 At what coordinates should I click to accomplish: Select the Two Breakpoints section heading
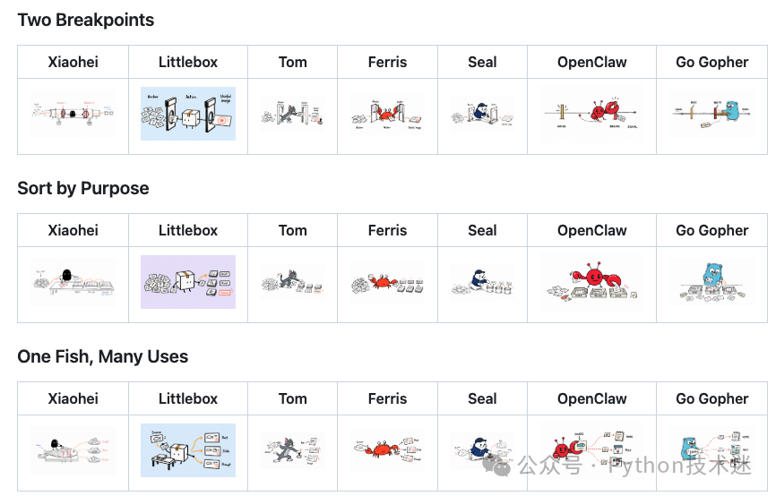(86, 21)
